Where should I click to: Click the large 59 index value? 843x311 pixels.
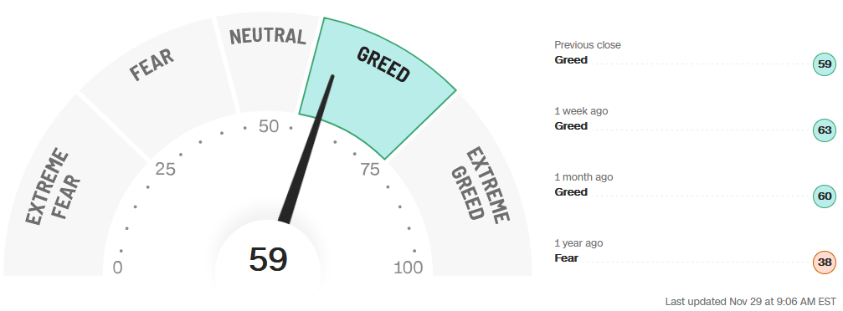[268, 259]
